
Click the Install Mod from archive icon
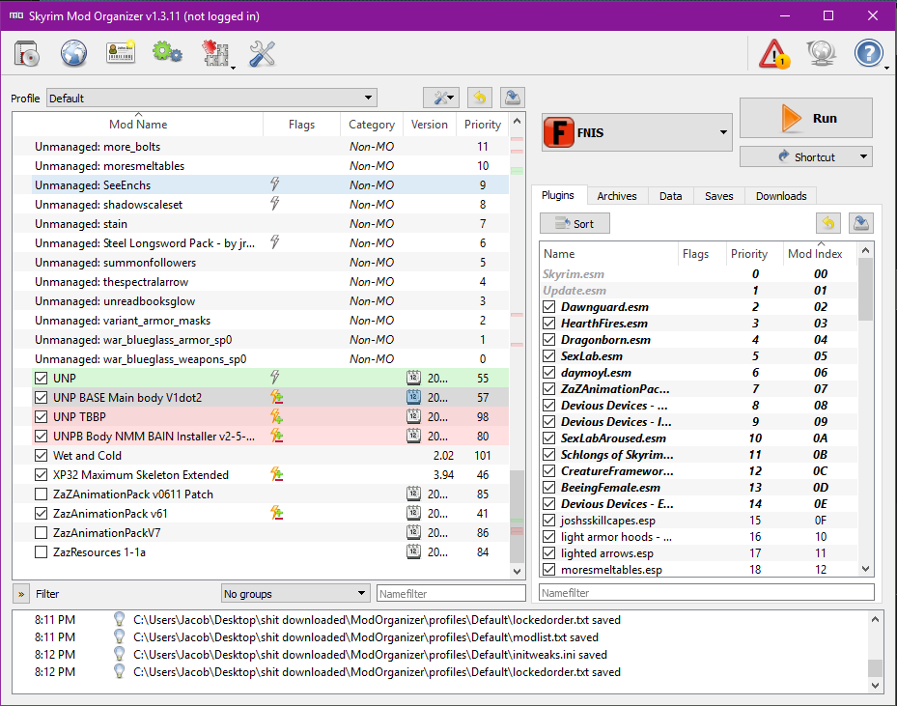point(26,53)
